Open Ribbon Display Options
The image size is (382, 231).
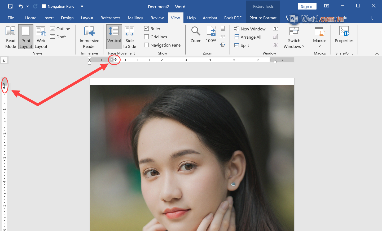click(x=327, y=6)
